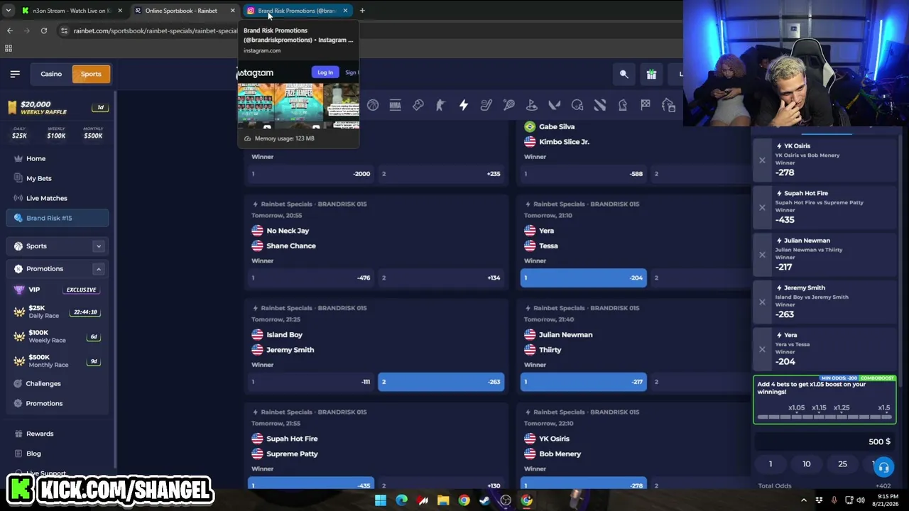Open Brand Risk #15 sidebar item
909x511 pixels.
[57, 218]
